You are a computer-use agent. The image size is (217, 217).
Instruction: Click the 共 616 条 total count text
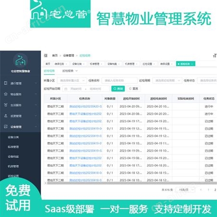(x=167, y=190)
